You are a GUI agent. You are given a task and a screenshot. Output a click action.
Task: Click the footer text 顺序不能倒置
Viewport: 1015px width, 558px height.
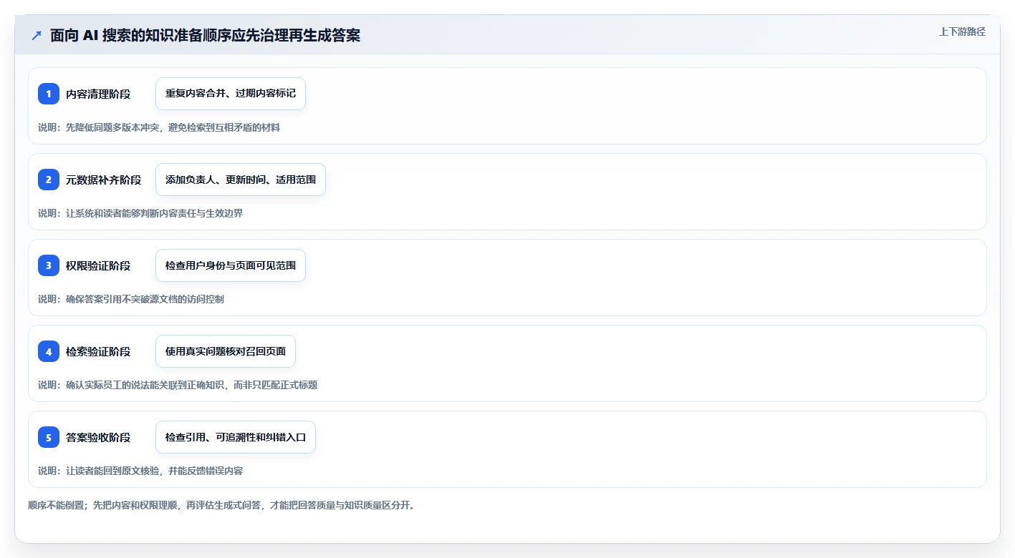click(x=56, y=505)
